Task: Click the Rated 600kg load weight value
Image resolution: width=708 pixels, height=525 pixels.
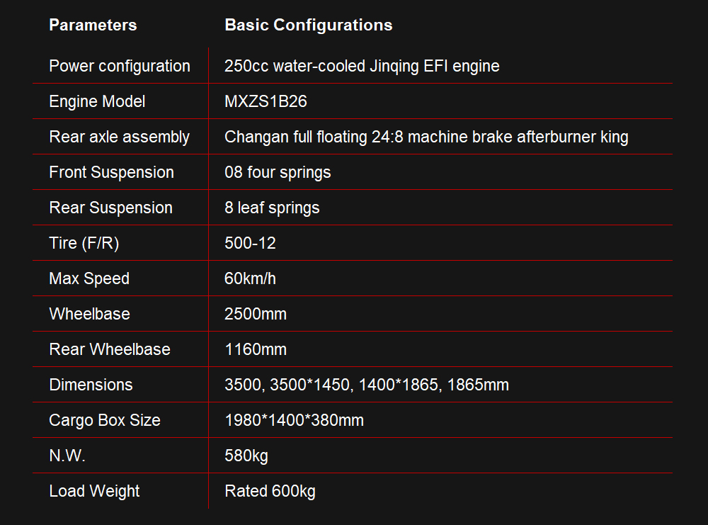Action: [270, 491]
